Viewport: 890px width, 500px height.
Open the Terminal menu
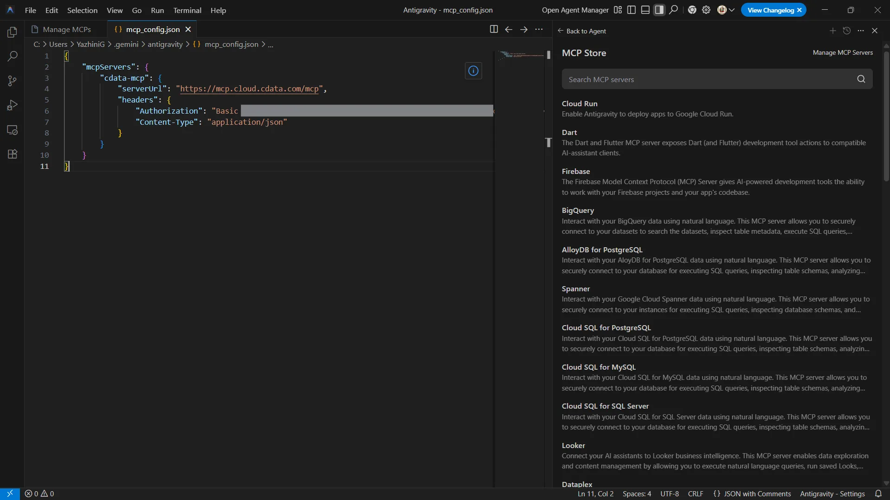pyautogui.click(x=187, y=10)
